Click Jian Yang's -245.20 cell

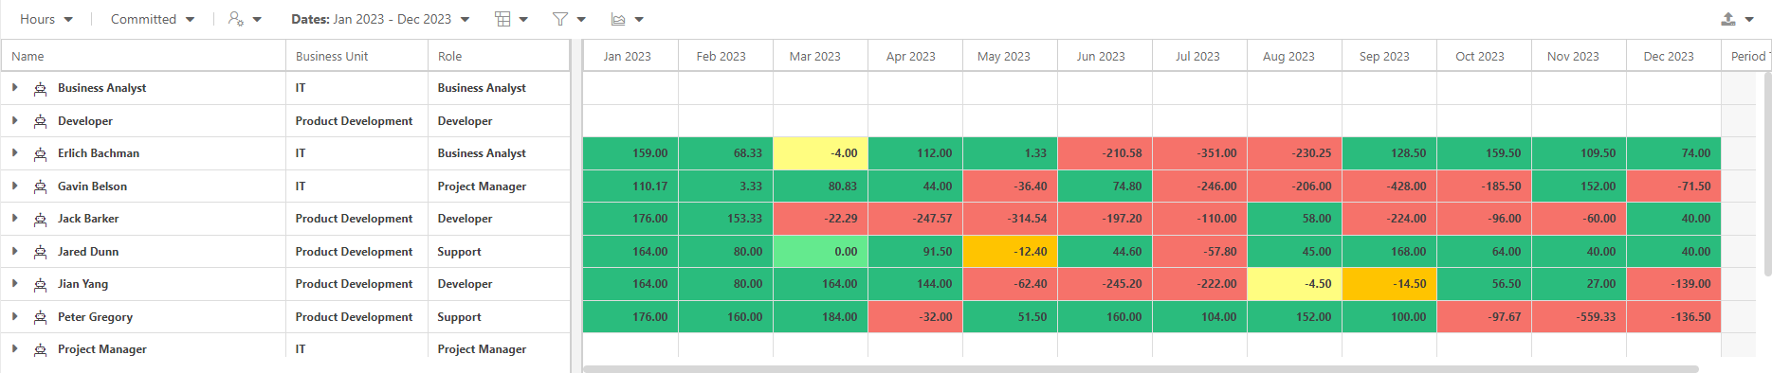click(x=1105, y=284)
